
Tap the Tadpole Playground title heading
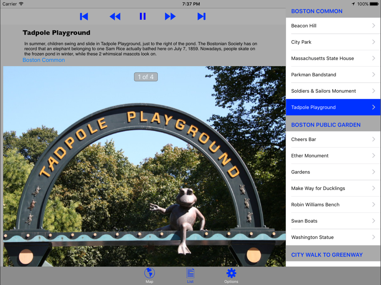(x=56, y=33)
